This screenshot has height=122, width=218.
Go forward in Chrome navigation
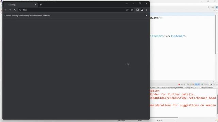coord(10,10)
